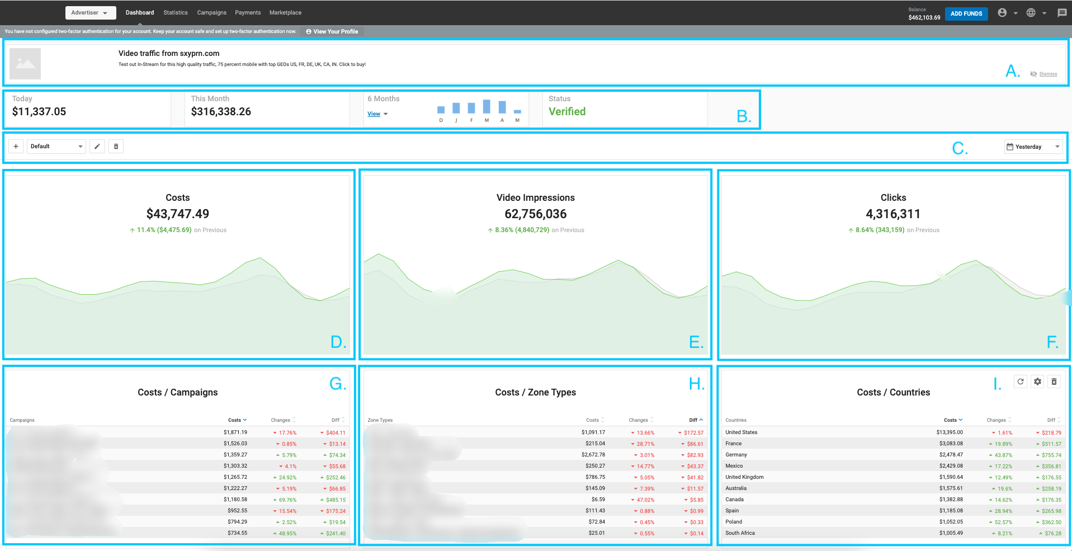Toggle Diff sort in Costs / Zone Types table

696,420
